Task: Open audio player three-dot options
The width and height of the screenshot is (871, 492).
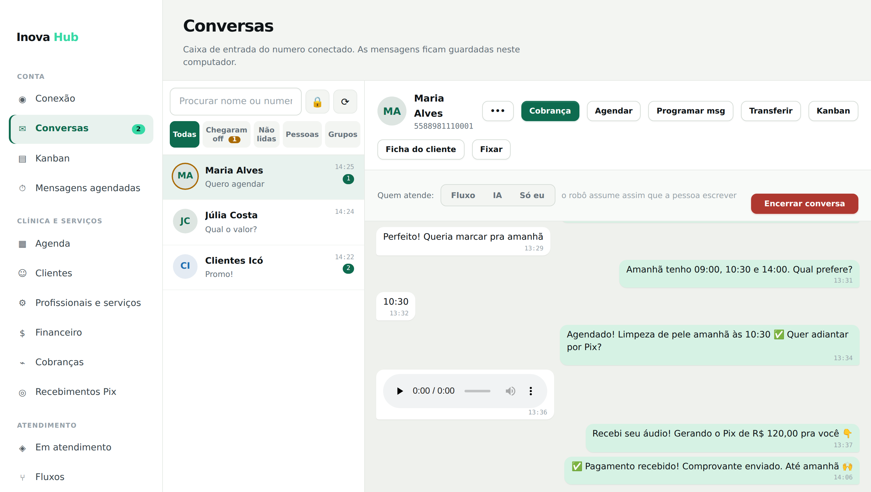Action: pos(530,391)
